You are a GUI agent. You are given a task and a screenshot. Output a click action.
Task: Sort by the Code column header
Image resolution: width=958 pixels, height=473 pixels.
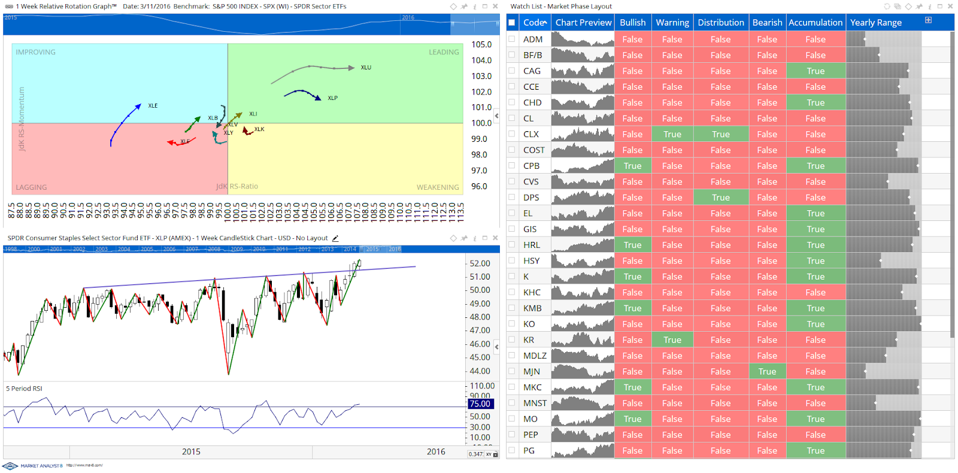tap(535, 22)
